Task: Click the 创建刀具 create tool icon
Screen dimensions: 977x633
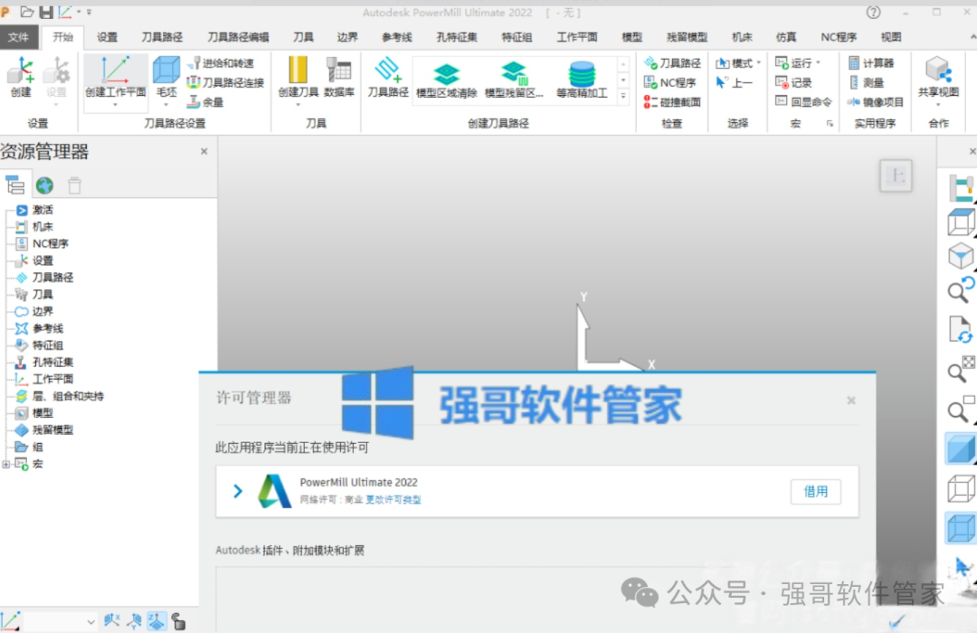Action: click(298, 77)
